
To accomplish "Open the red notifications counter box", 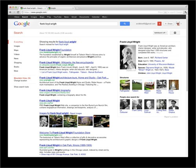I will point(159,24).
